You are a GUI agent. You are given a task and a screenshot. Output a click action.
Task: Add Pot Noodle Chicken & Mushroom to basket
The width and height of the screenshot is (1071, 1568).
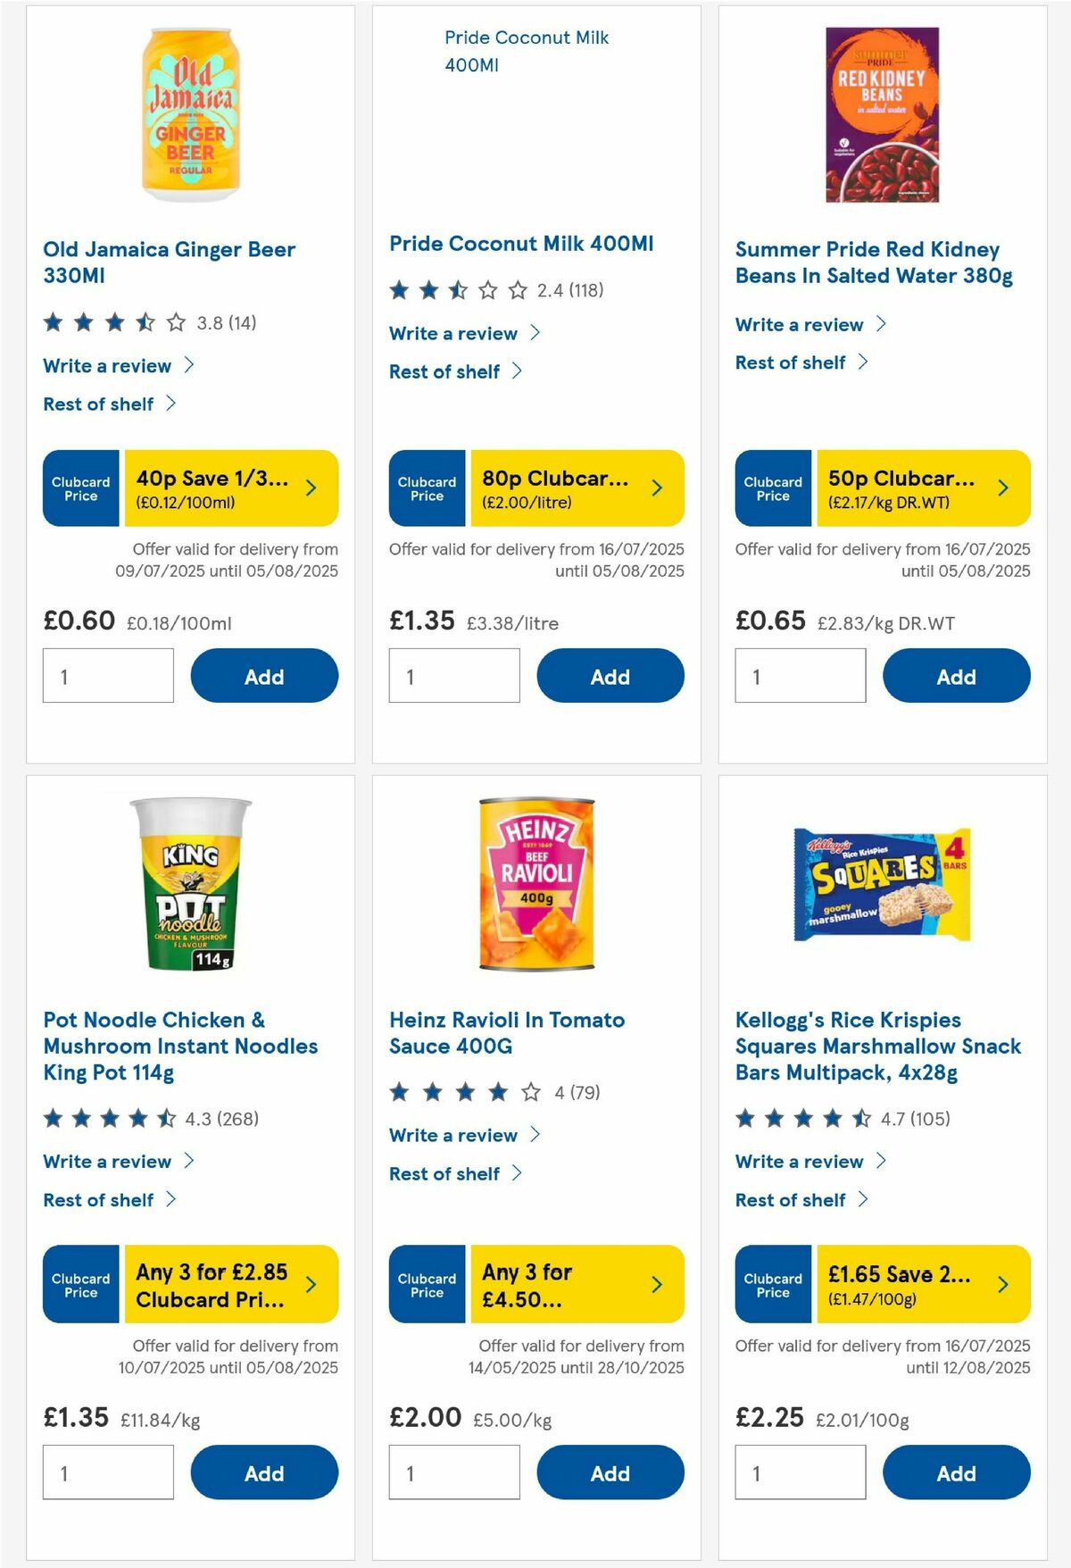[x=263, y=1472]
